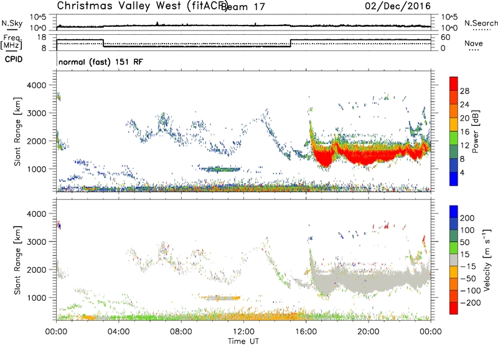This screenshot has height=345, width=498.
Task: Pick the top blue velocity colorbar segment
Action: [x=454, y=212]
